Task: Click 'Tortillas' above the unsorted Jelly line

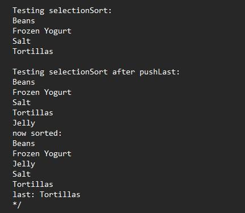Action: pyautogui.click(x=33, y=112)
